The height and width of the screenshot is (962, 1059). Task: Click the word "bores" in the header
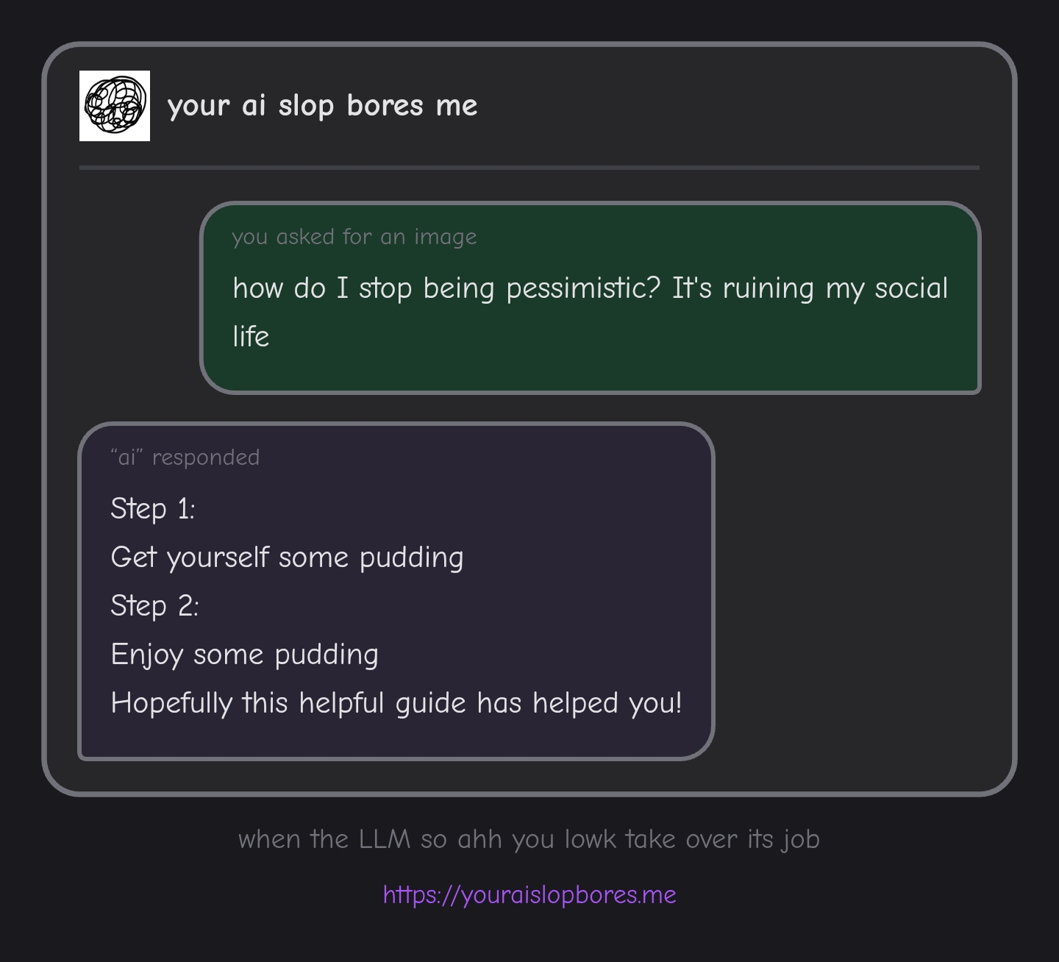[x=385, y=106]
